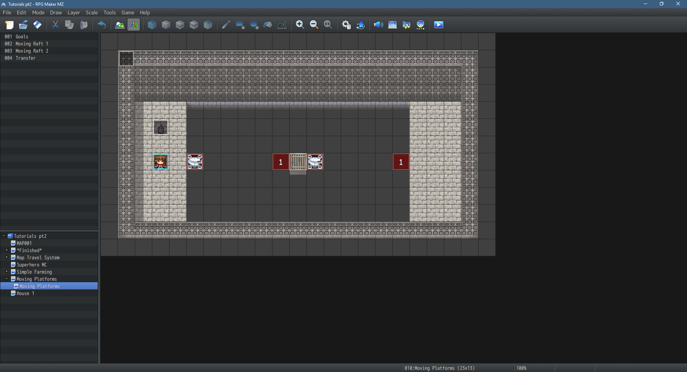Open the Resource Manager

tap(406, 25)
